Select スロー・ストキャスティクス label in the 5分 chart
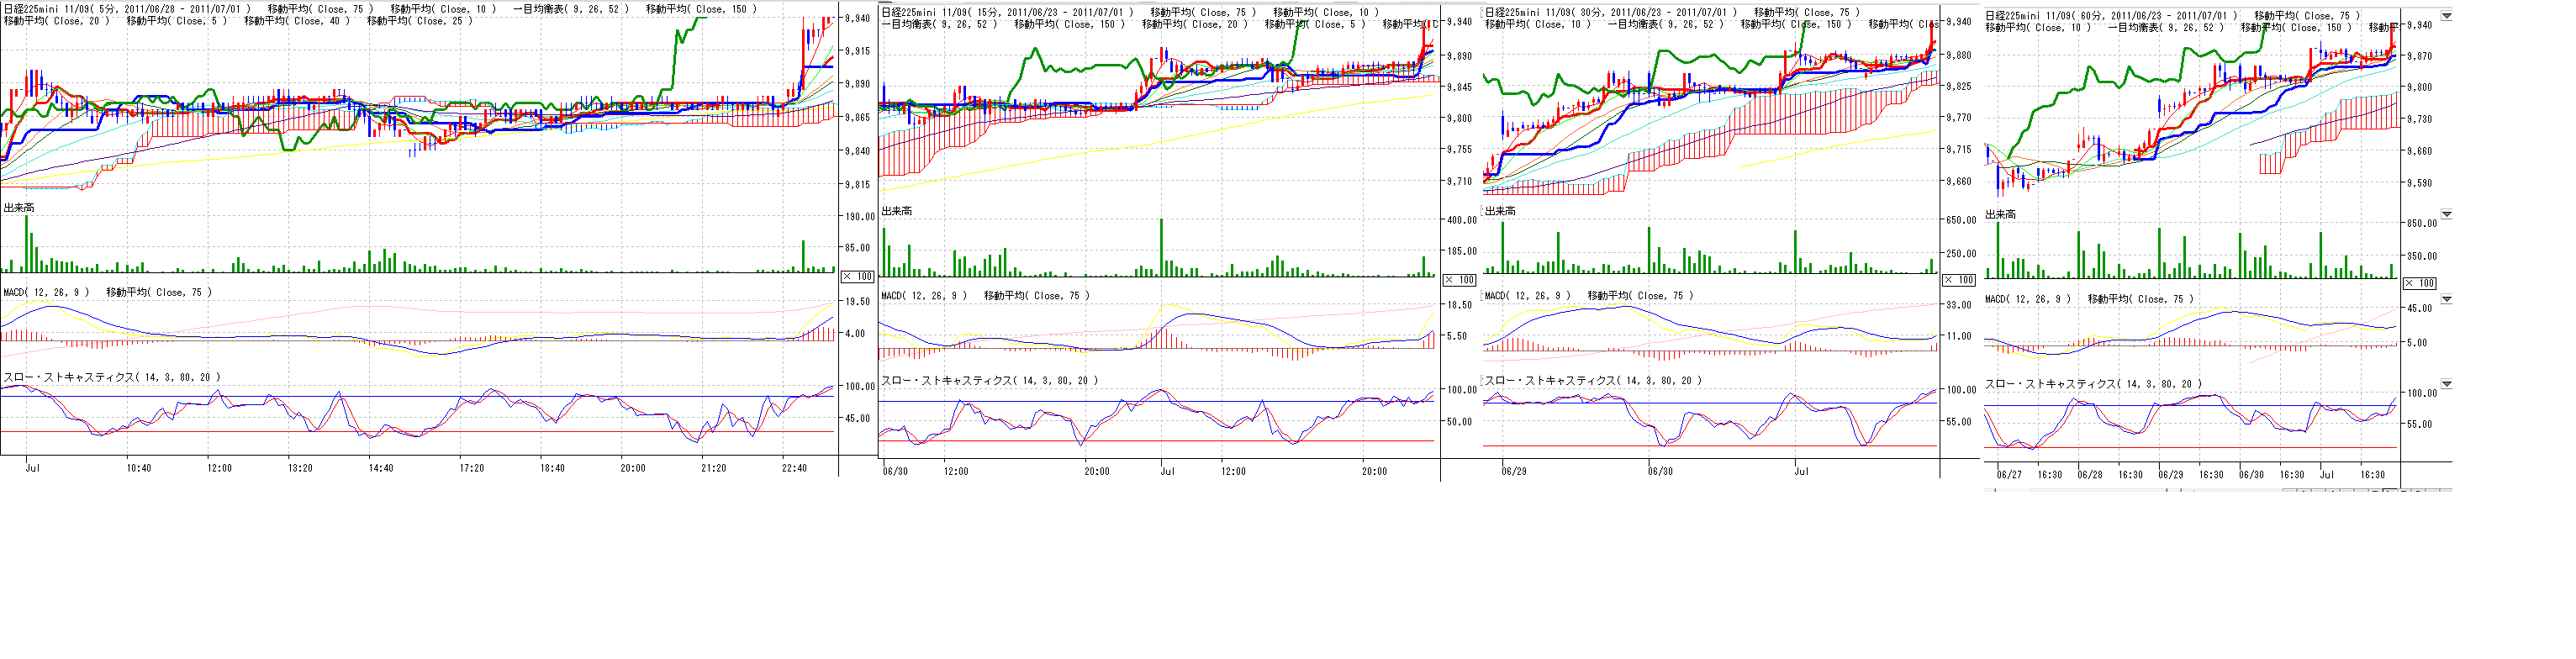 tap(112, 378)
